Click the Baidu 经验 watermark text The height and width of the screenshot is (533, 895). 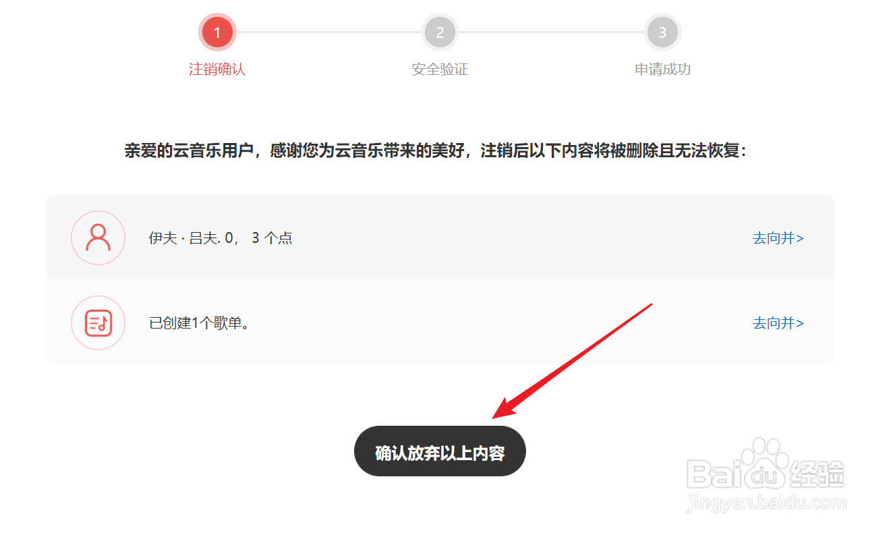[x=766, y=472]
